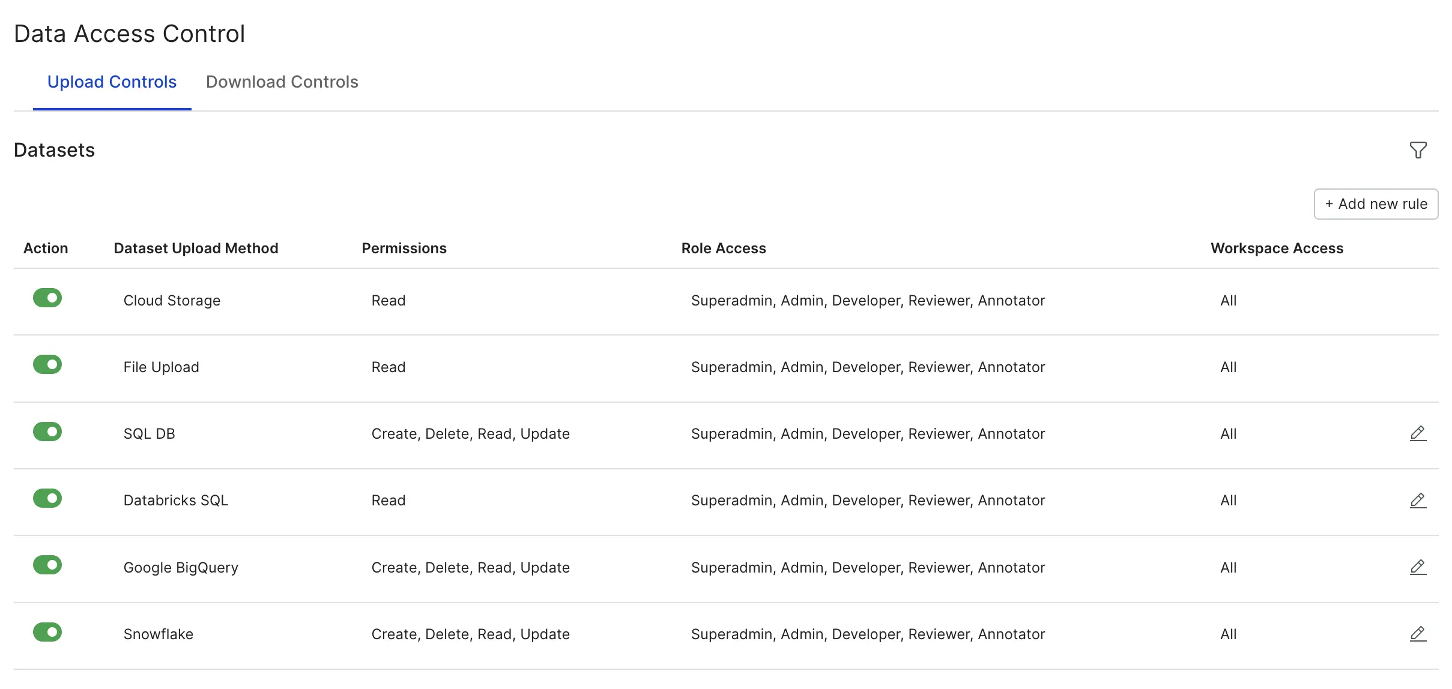Select the Google BigQuery permissions cell
Screen dimensions: 1452x689
coord(470,568)
